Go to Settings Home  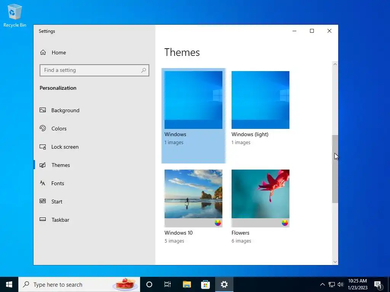tap(94, 52)
